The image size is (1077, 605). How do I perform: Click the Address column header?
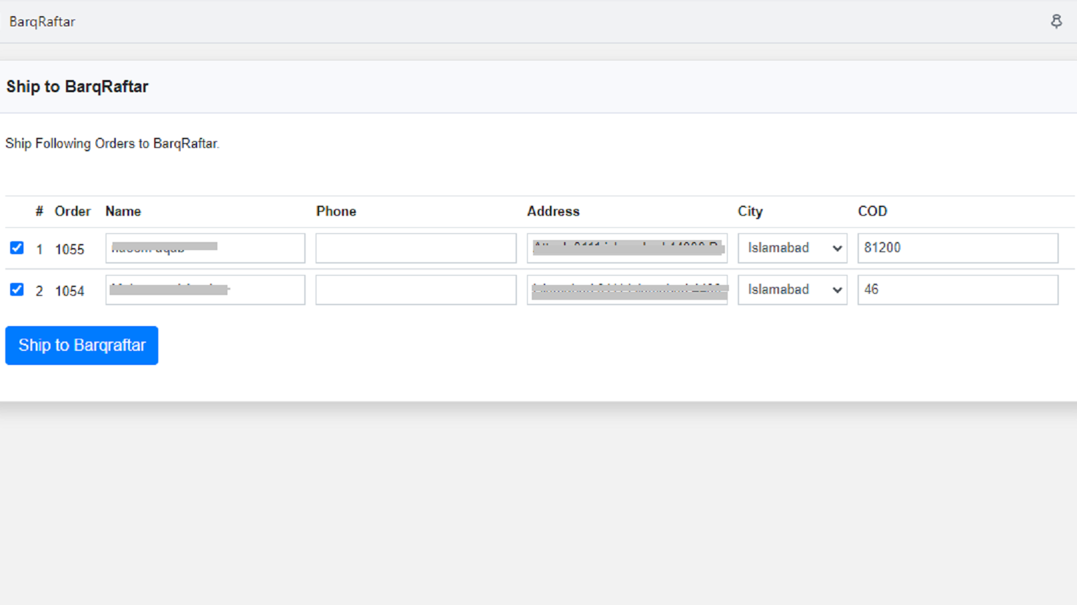click(553, 211)
